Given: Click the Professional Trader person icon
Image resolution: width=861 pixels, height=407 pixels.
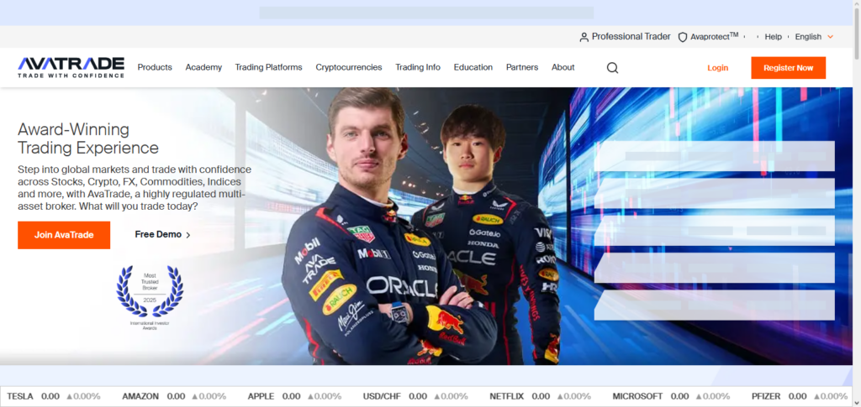Looking at the screenshot, I should point(584,37).
